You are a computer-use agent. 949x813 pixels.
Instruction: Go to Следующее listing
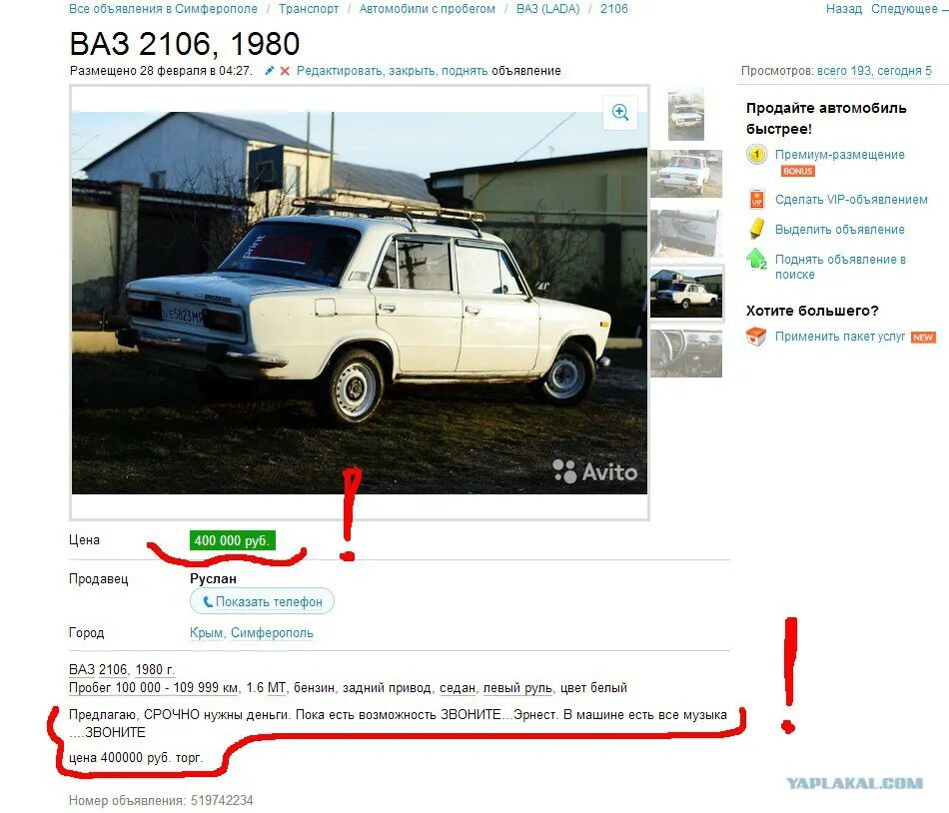coord(904,9)
